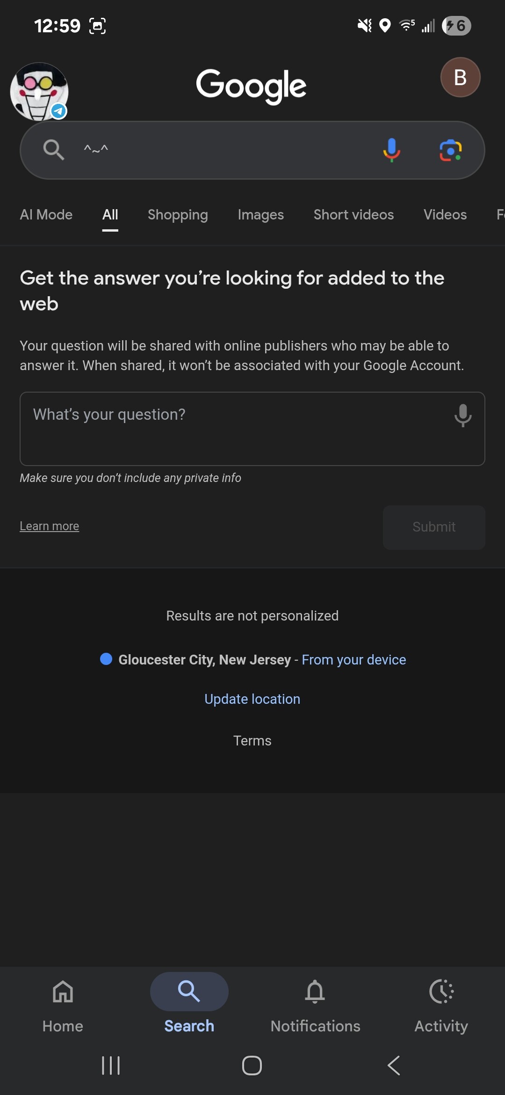Viewport: 505px width, 1095px height.
Task: Switch to the Images tab
Action: pos(260,215)
